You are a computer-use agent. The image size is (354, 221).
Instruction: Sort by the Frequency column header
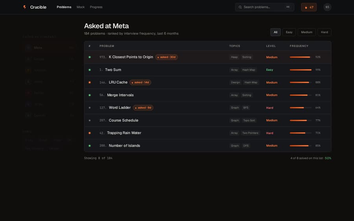click(299, 46)
